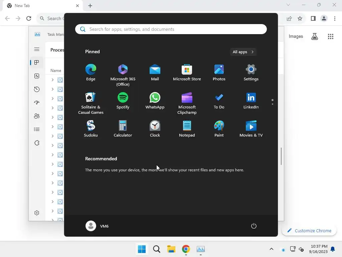Share this page from Chrome toolbar
This screenshot has width=342, height=257.
(289, 18)
